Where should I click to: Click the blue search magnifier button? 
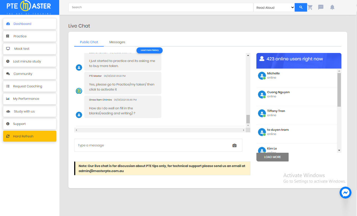[x=301, y=7]
